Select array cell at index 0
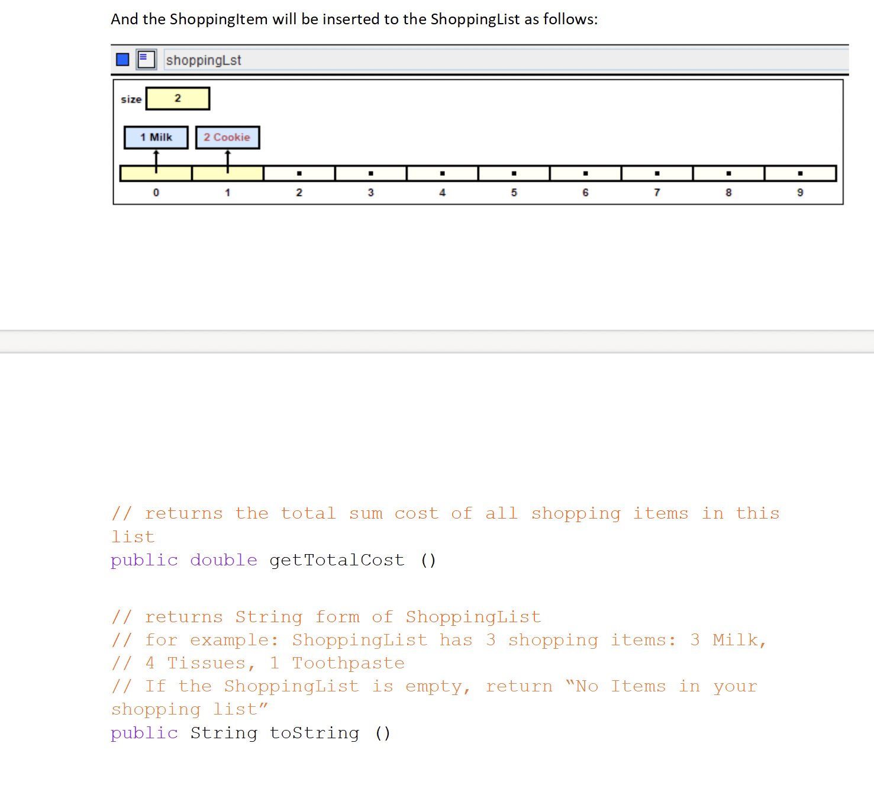 pyautogui.click(x=156, y=173)
